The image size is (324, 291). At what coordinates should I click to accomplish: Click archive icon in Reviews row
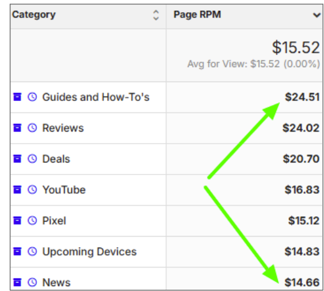[x=18, y=128]
